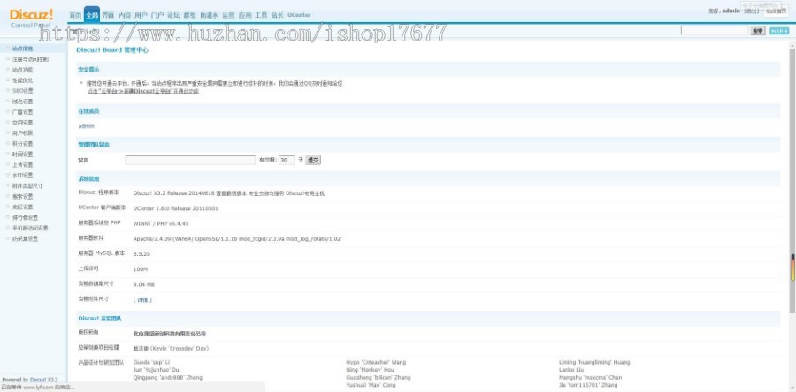
Task: Open the 专业支持与服务 link
Action: [x=266, y=193]
